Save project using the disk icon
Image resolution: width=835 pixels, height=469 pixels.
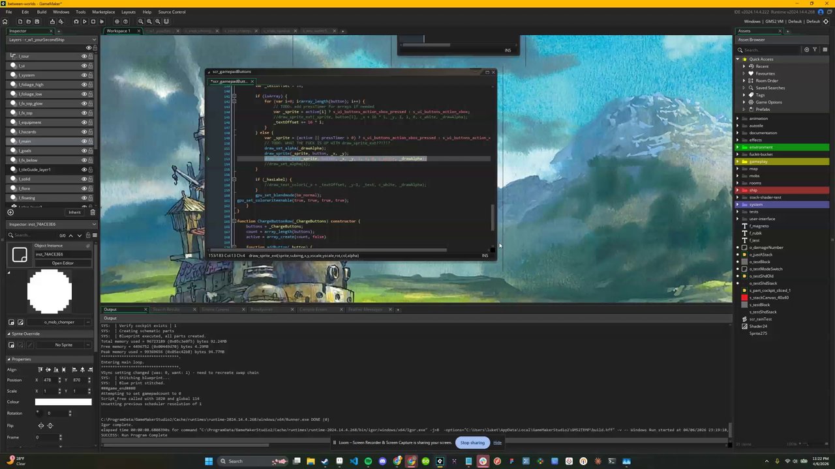37,21
